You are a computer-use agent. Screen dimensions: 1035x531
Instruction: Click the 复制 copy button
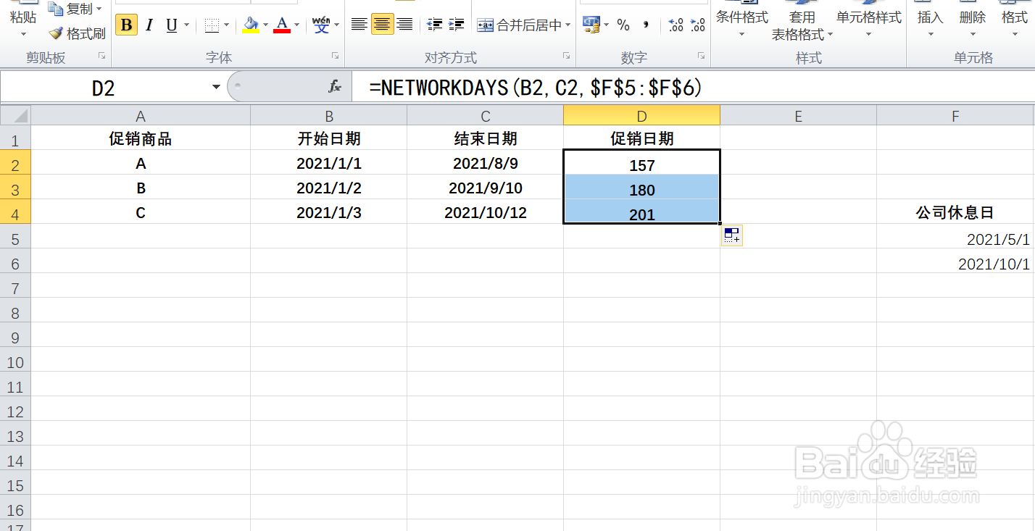pos(70,9)
